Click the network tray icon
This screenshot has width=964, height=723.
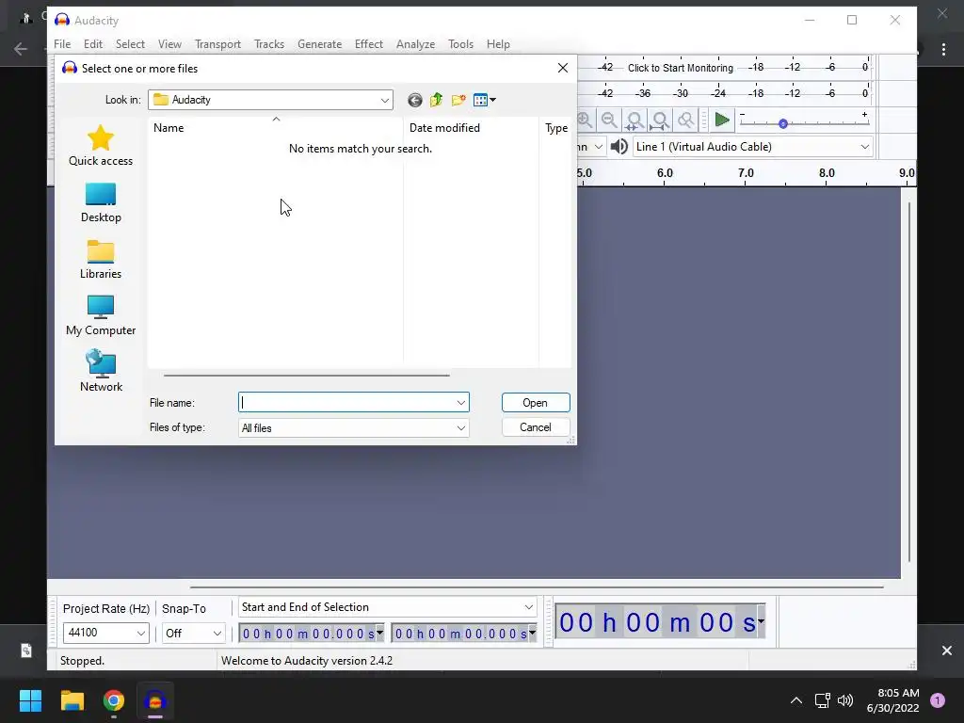[822, 700]
